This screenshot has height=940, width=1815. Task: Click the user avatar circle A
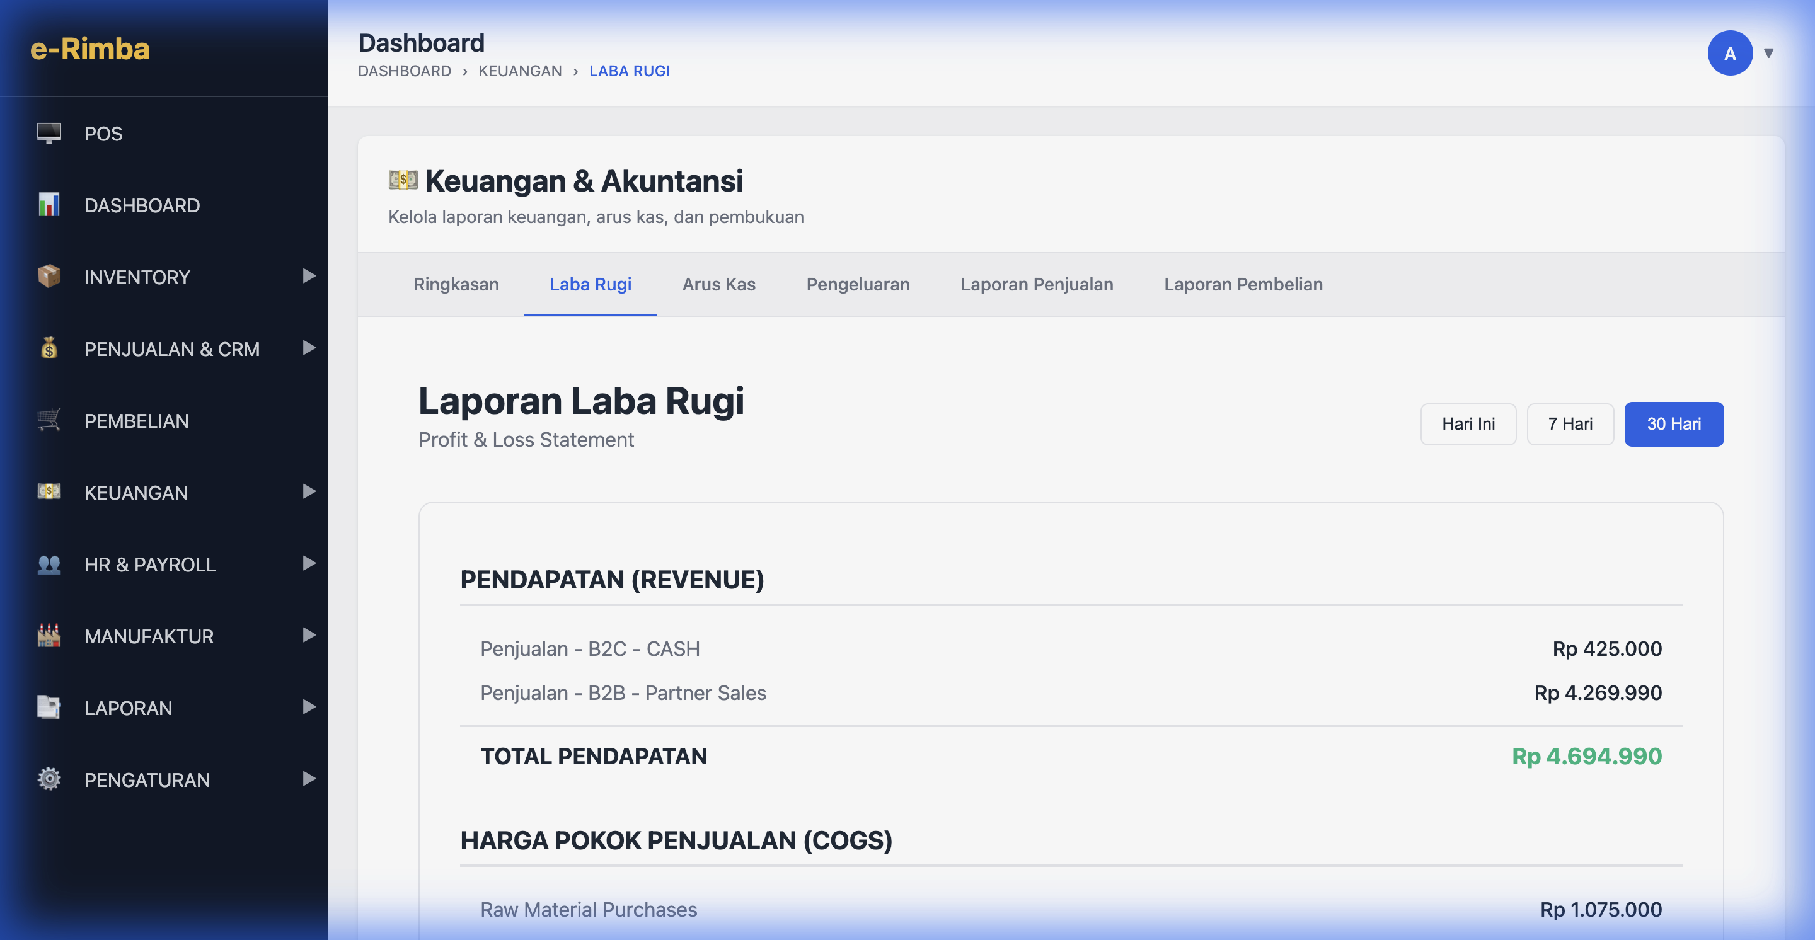(x=1729, y=54)
